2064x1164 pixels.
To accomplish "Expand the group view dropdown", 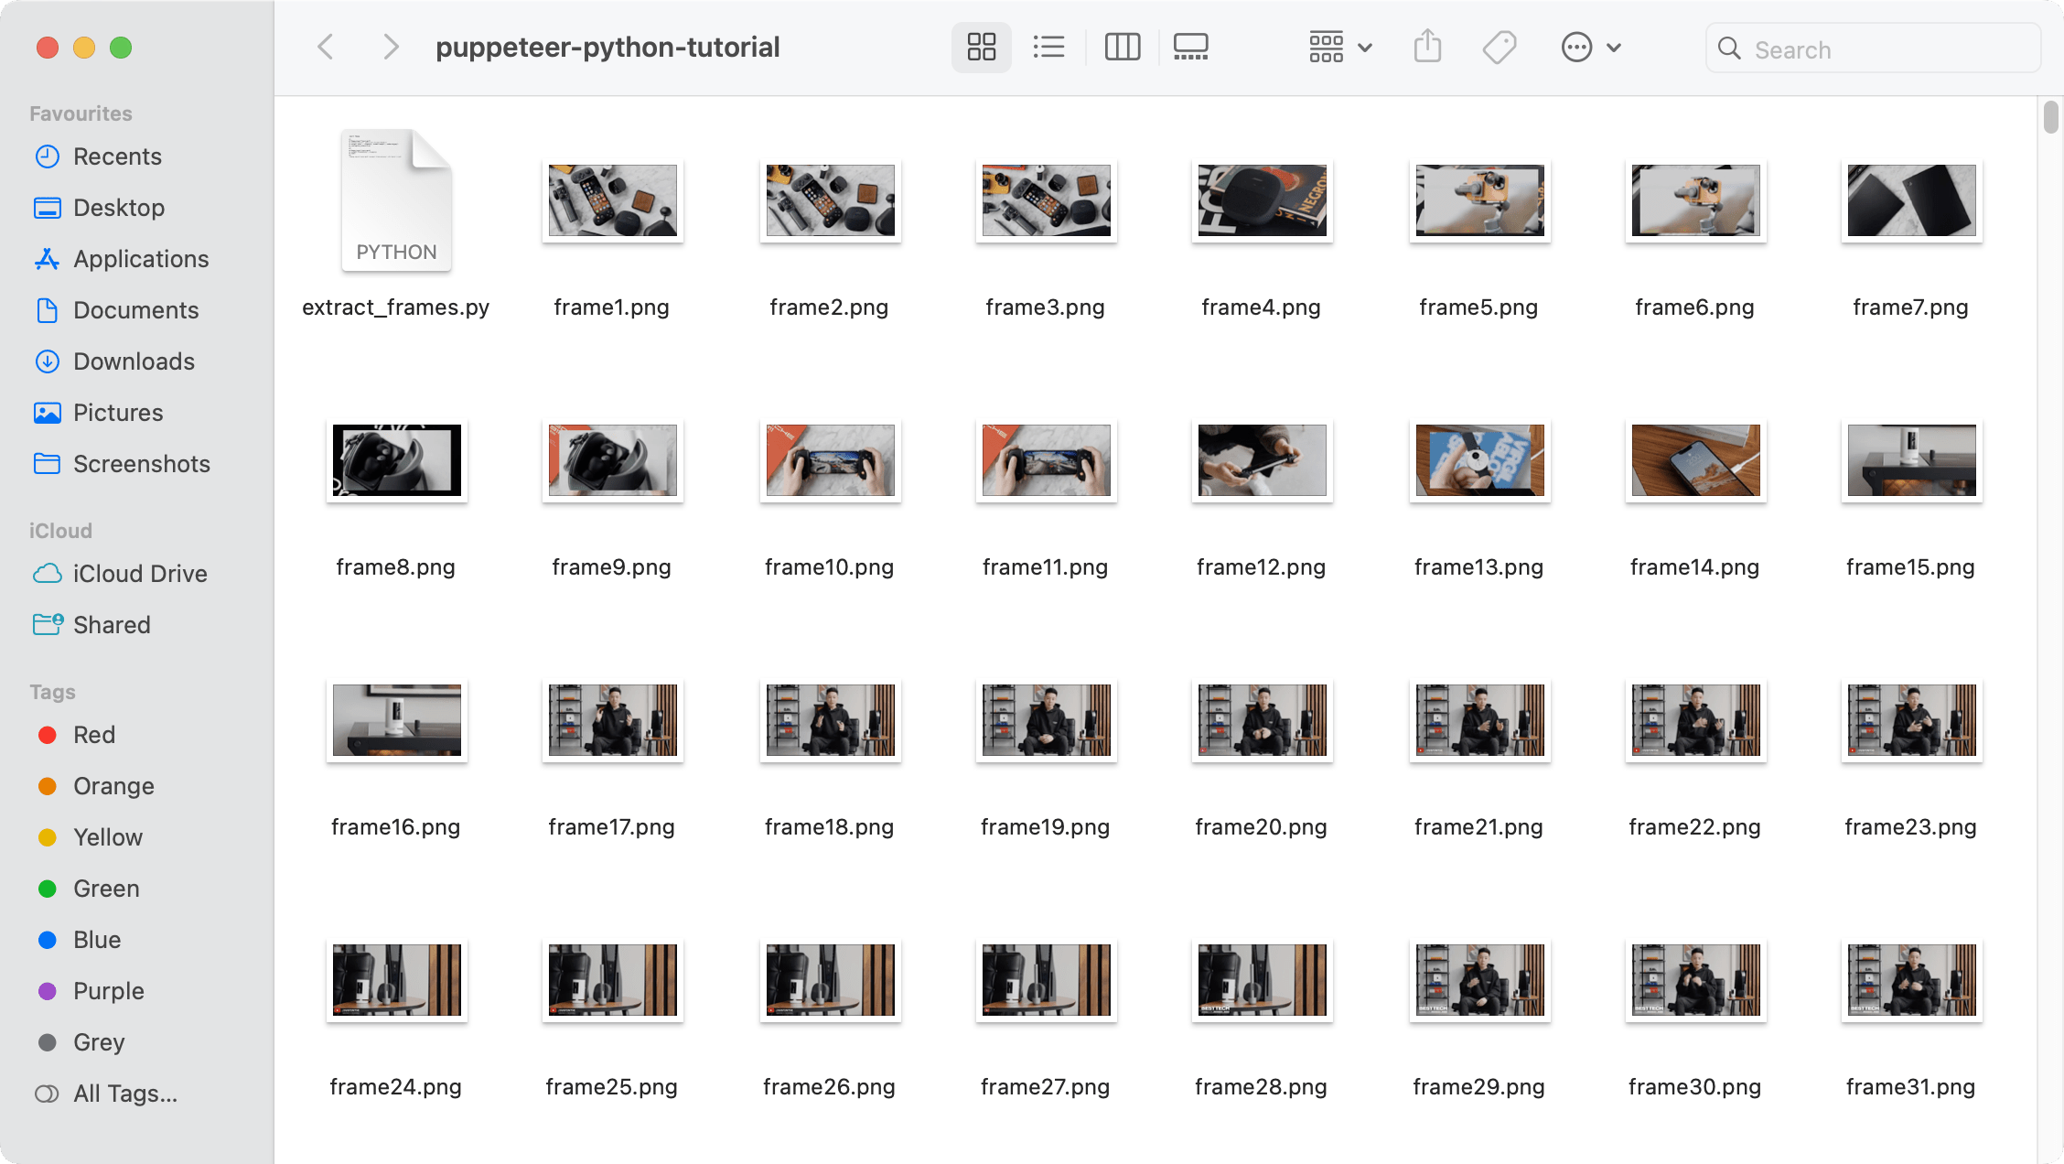I will tap(1337, 47).
